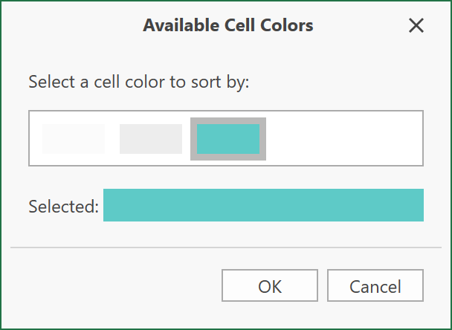452x330 pixels.
Task: Sort by the middle gray swatch
Action: 151,139
